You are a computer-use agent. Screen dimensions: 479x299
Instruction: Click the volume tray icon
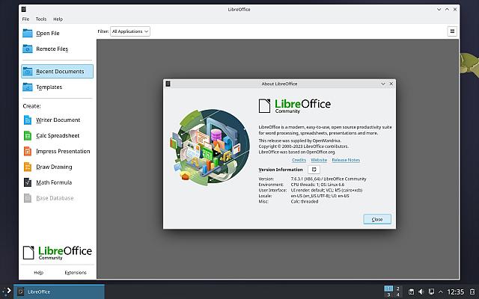click(x=421, y=292)
